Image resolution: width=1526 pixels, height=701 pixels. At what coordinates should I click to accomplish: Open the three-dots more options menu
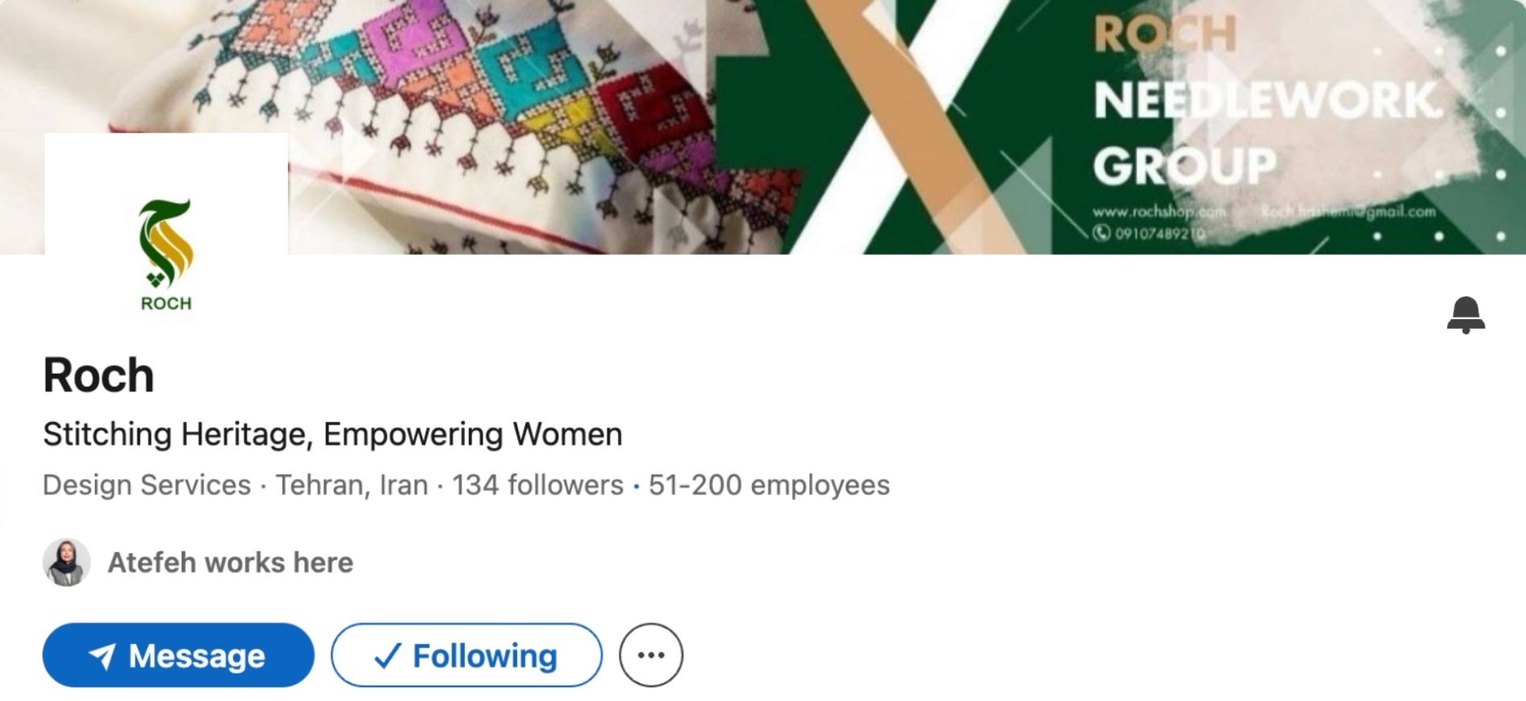tap(651, 655)
